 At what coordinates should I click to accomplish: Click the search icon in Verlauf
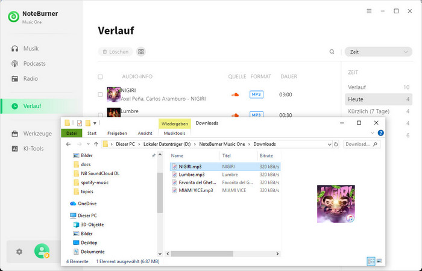332,52
